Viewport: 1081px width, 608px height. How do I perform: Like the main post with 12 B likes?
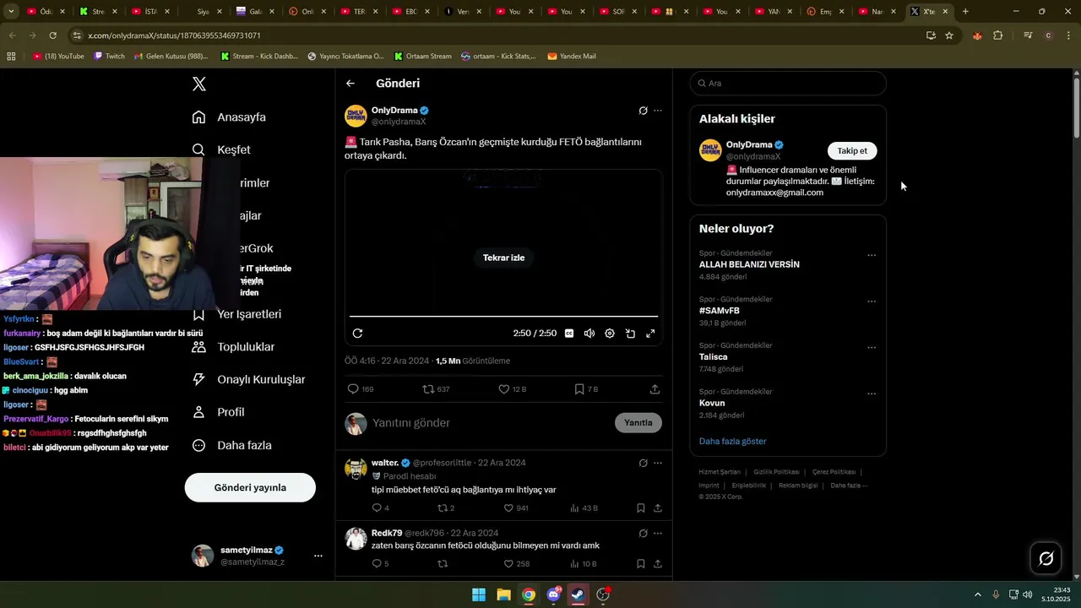tap(512, 389)
